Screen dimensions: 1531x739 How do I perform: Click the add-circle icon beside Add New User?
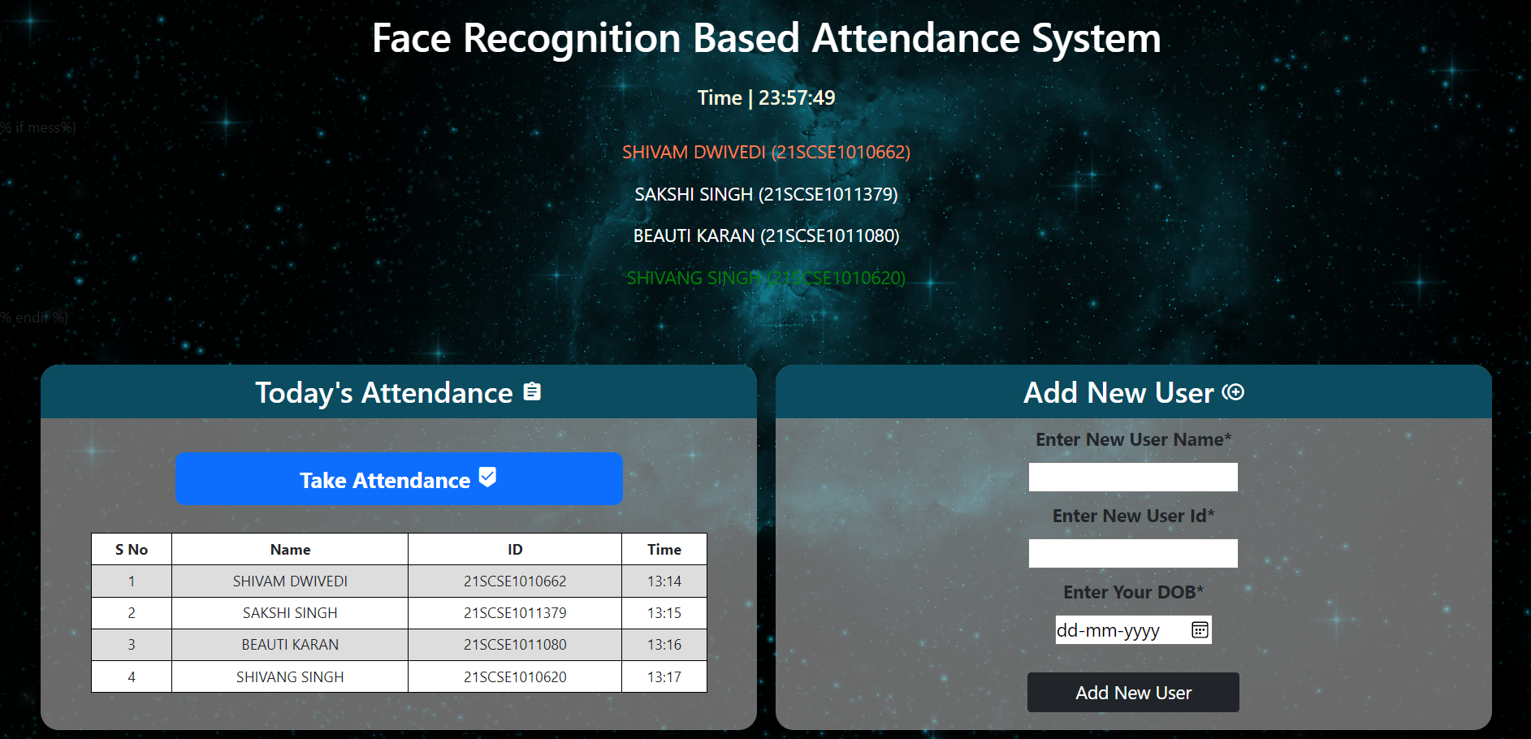click(1233, 392)
